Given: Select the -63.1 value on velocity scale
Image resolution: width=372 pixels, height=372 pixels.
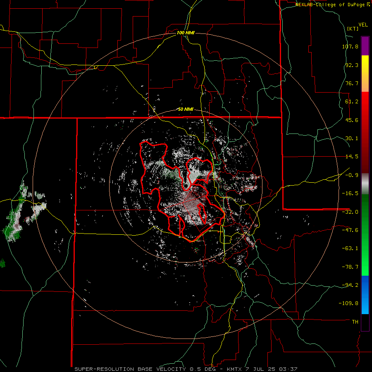Looking at the screenshot, I should click(x=350, y=248).
